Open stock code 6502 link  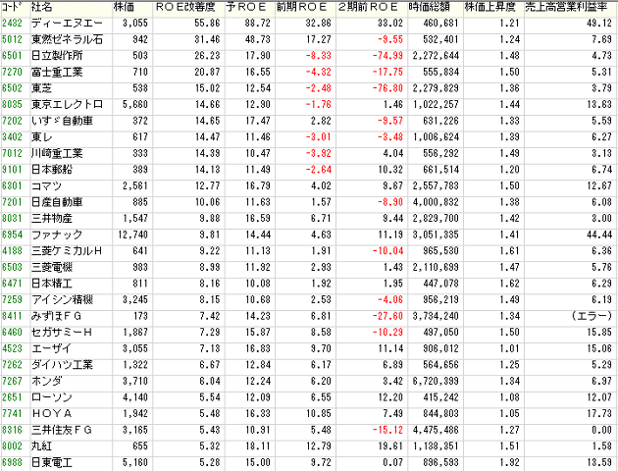(12, 88)
